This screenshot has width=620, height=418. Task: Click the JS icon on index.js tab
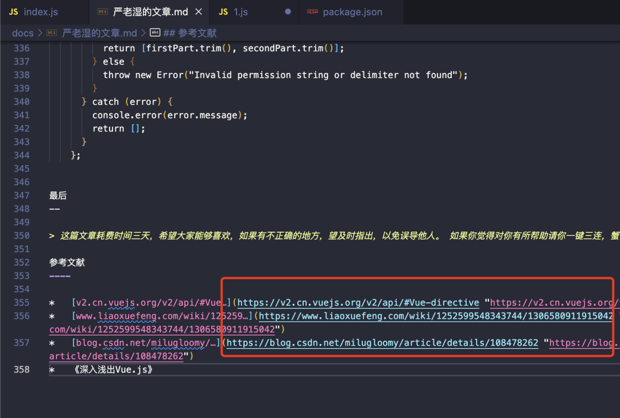tap(13, 12)
